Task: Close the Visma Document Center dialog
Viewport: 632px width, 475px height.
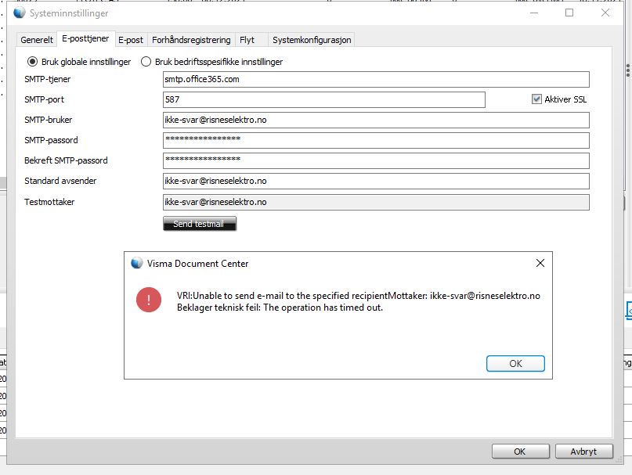Action: click(540, 263)
